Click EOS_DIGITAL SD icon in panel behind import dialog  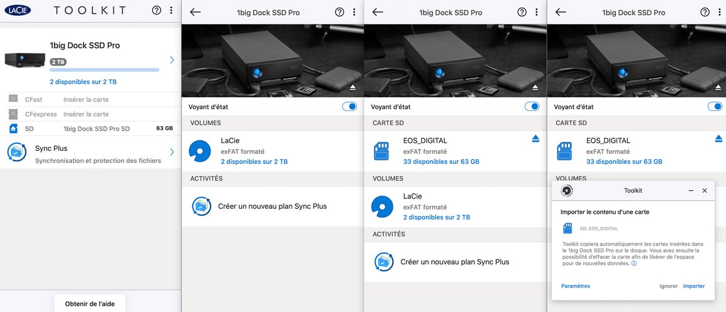point(564,151)
